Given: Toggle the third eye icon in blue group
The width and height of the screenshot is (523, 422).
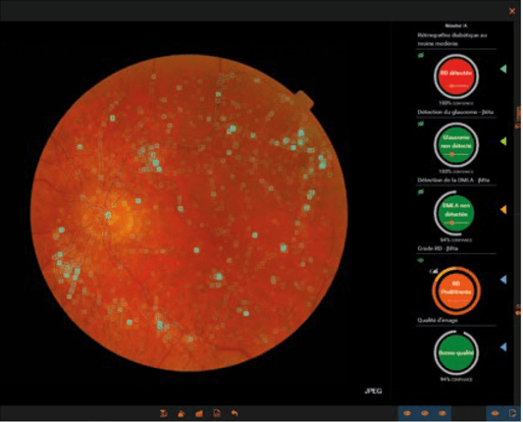Looking at the screenshot, I should coord(443,413).
